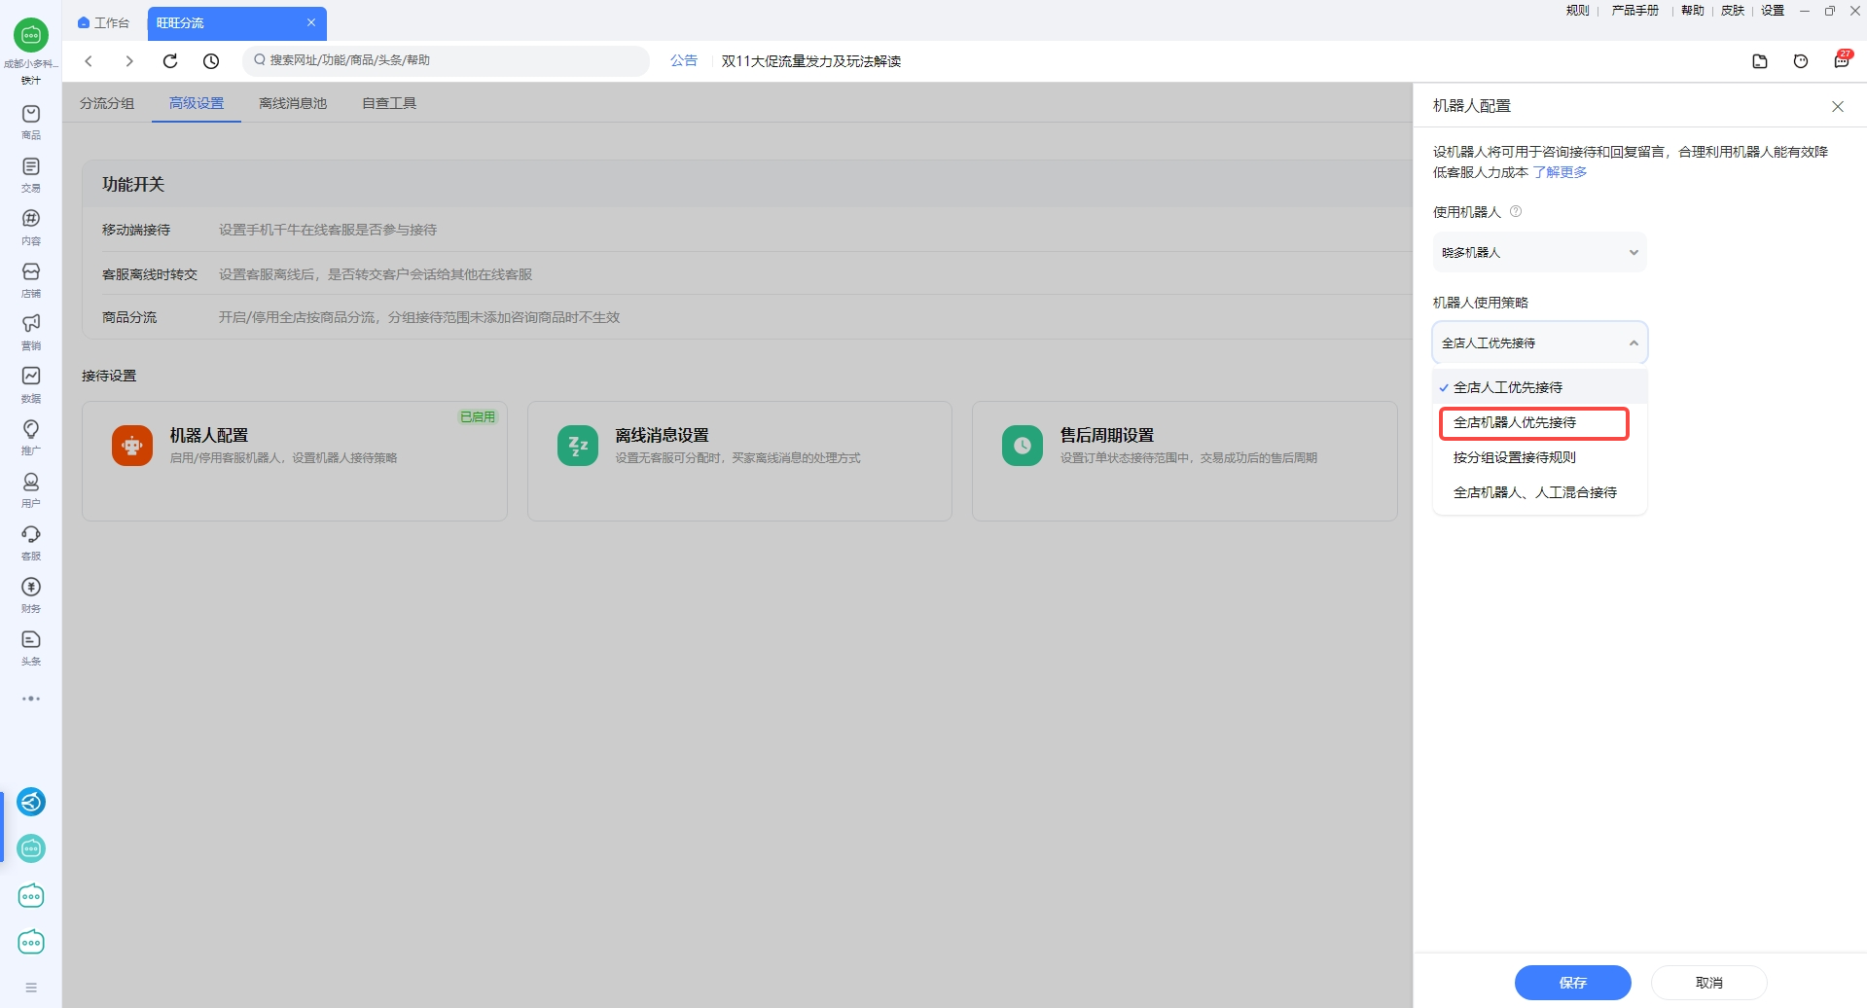Switch to the 分流分组 tab

[107, 103]
